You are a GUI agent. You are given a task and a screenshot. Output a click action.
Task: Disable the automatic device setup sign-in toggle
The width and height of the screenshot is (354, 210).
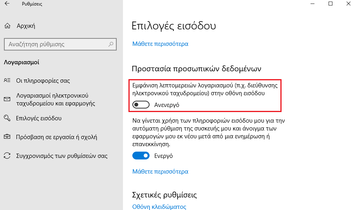click(141, 156)
